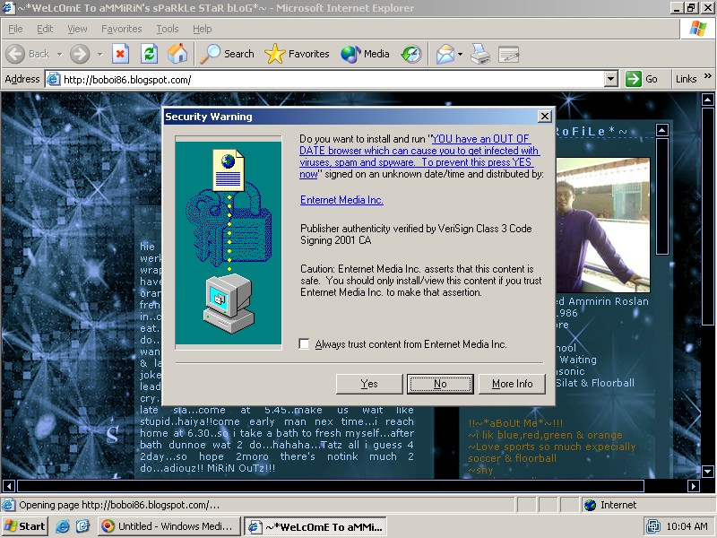This screenshot has width=717, height=538.
Task: Open the History clock icon
Action: (411, 54)
